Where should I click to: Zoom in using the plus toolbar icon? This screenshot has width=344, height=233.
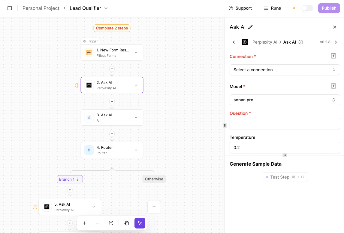click(x=84, y=223)
